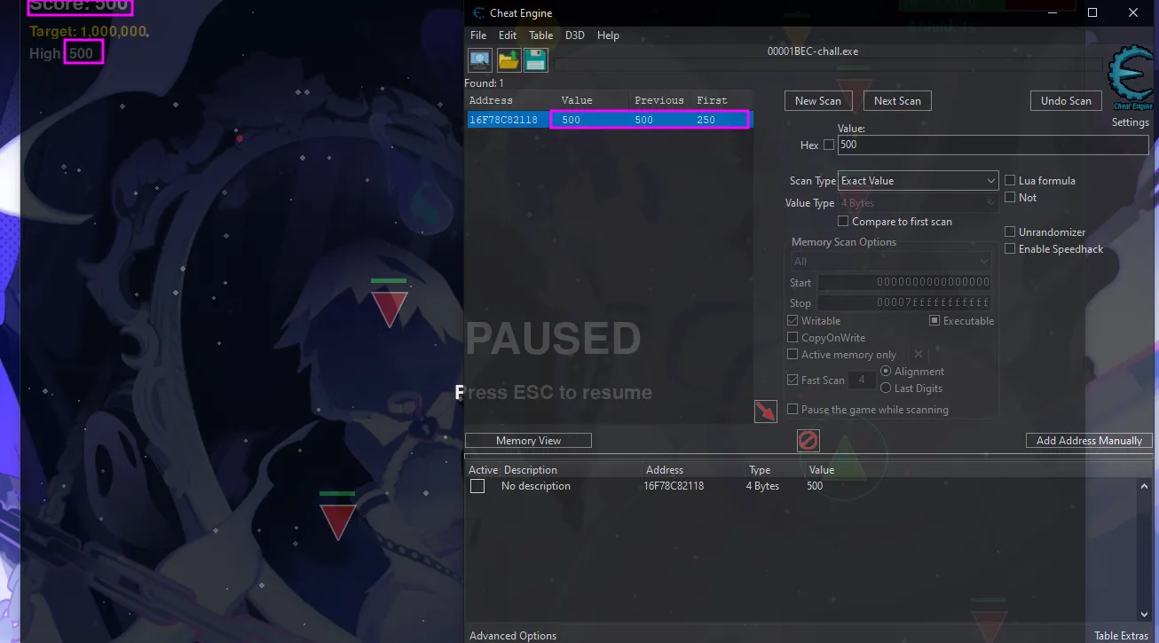1159x643 pixels.
Task: Click the Previous column header
Action: click(661, 100)
